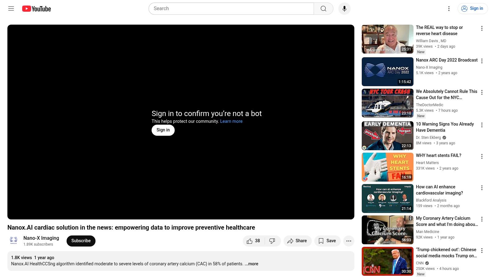Viewport: 493px width, 277px height.
Task: Click '1.89K subscribers' text
Action: click(x=38, y=244)
